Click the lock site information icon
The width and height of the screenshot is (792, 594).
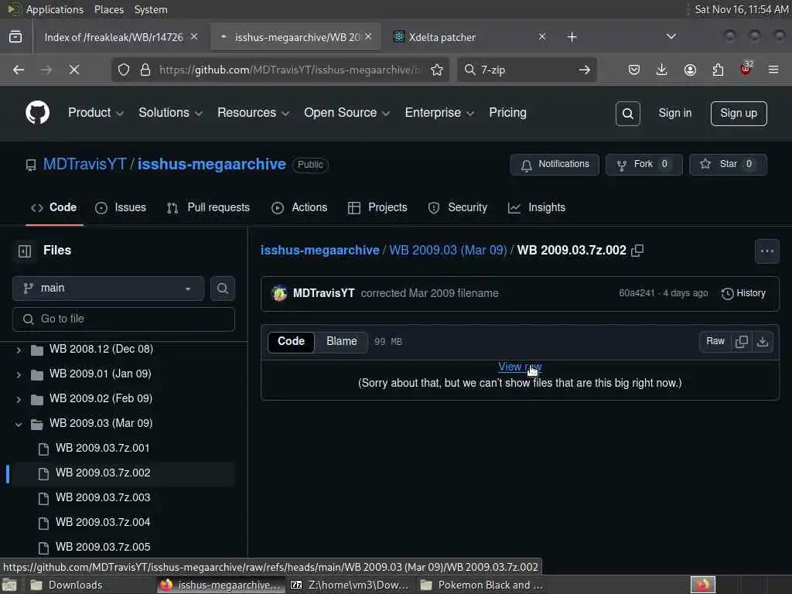tap(145, 70)
